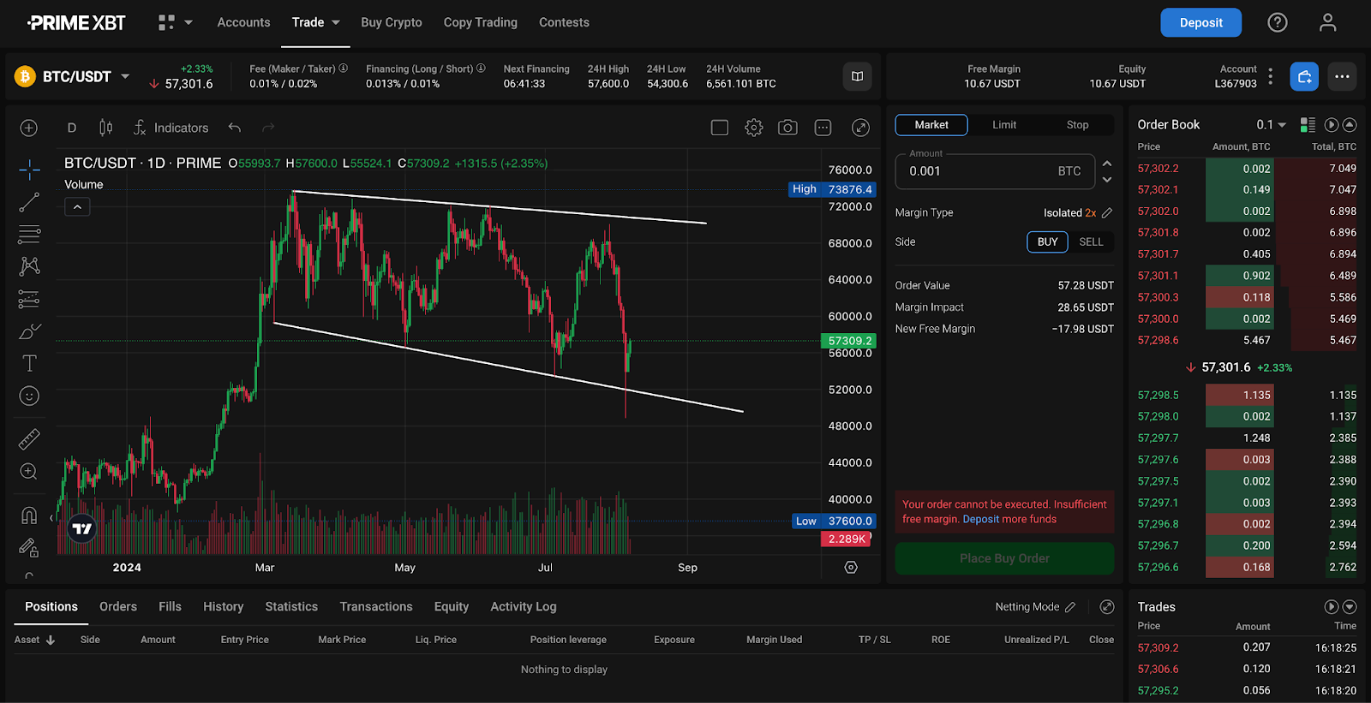Select the crosshair cursor tool
Viewport: 1371px width, 703px height.
pos(29,170)
